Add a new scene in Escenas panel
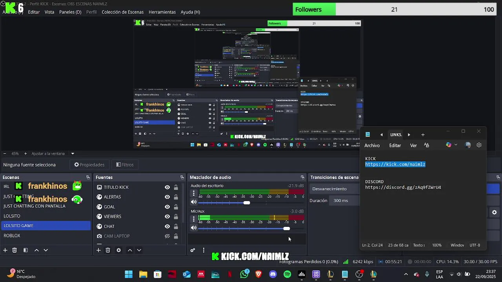 [5, 250]
